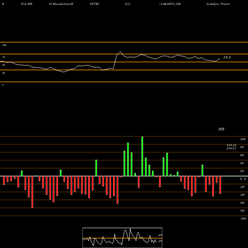Click the MR axis label 100
Screen dimensions: 248x248
(x=243, y=139)
